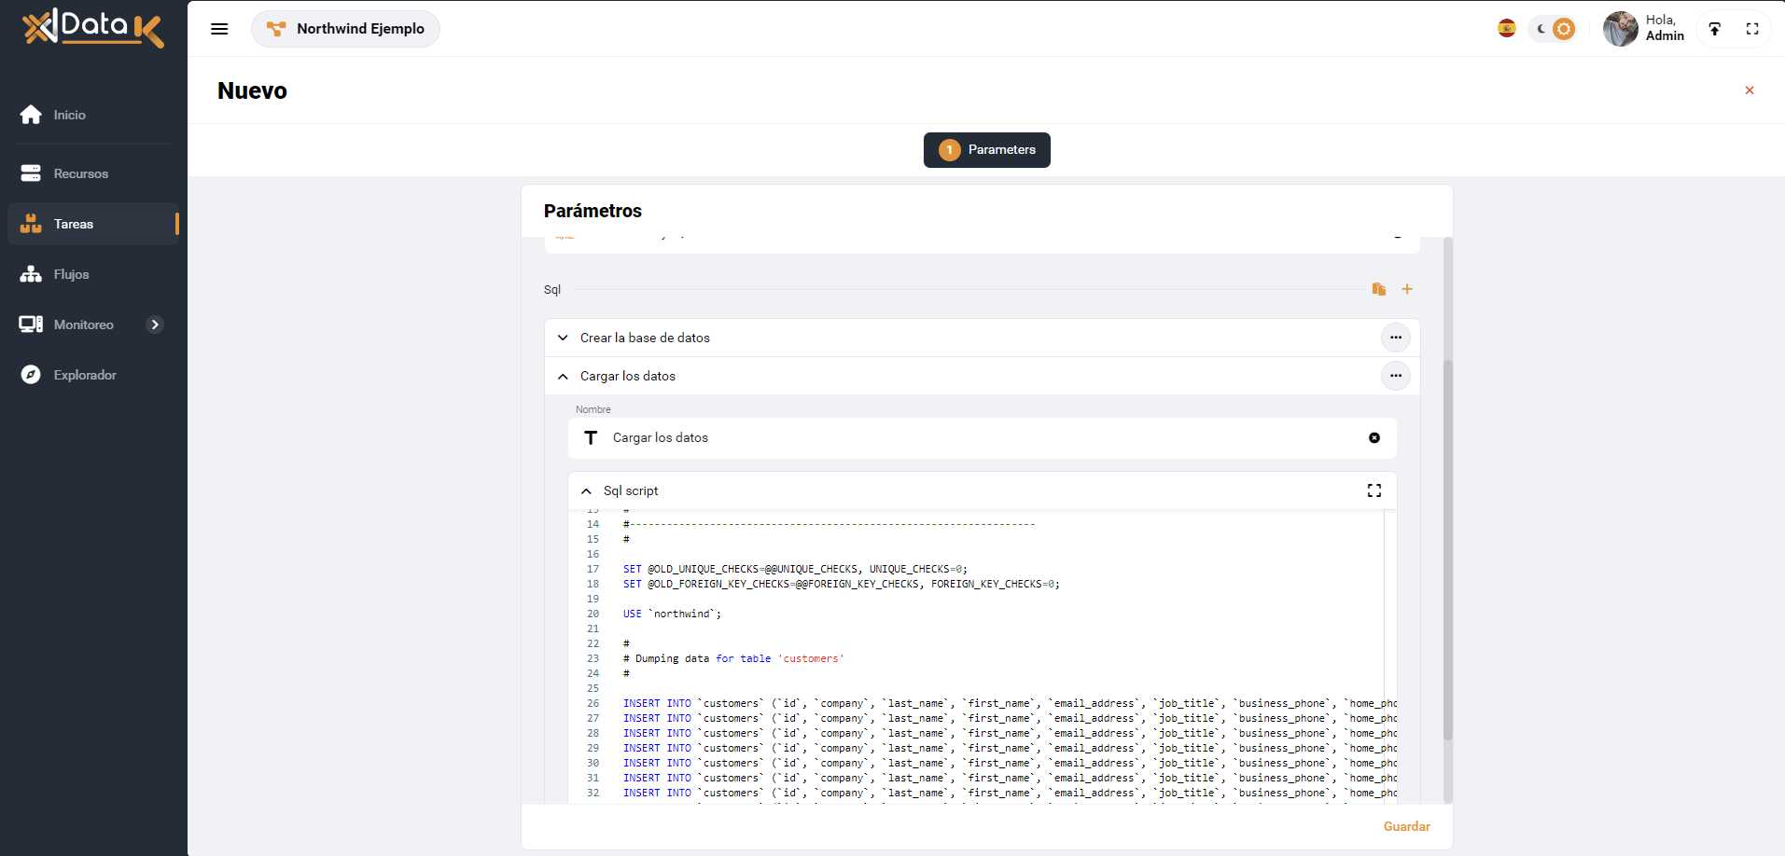Paste SQL items using the clipboard icon
This screenshot has width=1785, height=856.
point(1378,289)
